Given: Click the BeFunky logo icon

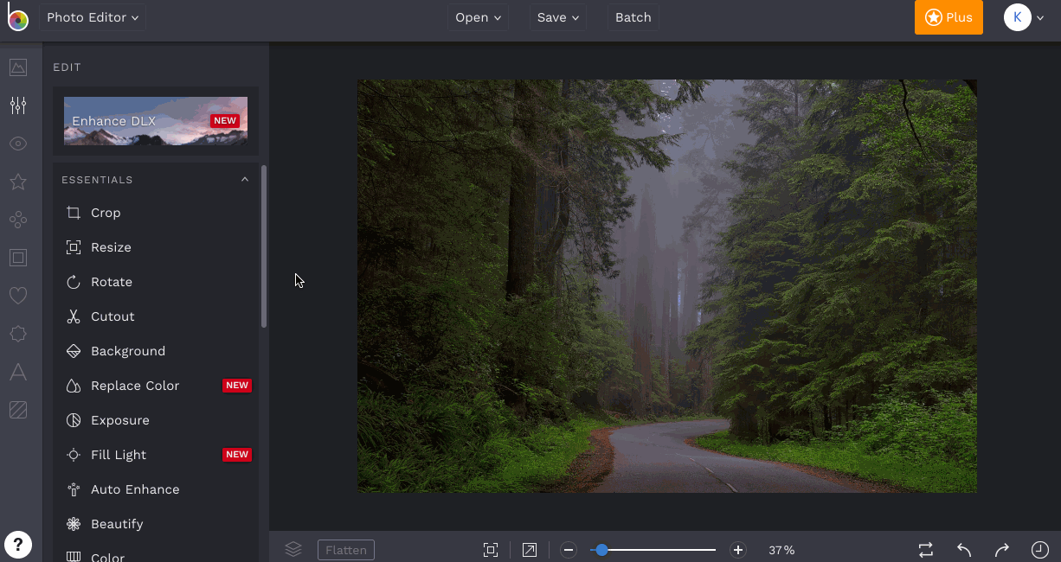Looking at the screenshot, I should point(18,18).
